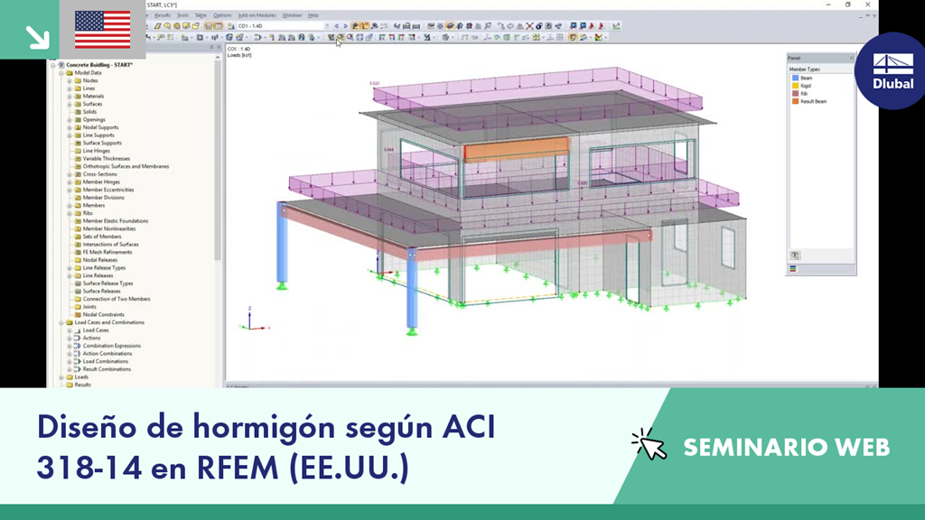Click the orange result beam in model
This screenshot has width=925, height=520.
click(x=517, y=150)
